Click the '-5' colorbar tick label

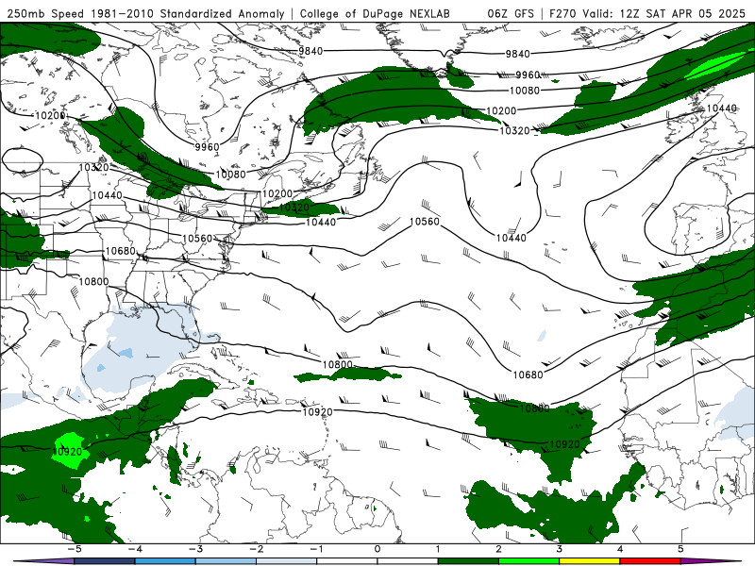pyautogui.click(x=74, y=549)
